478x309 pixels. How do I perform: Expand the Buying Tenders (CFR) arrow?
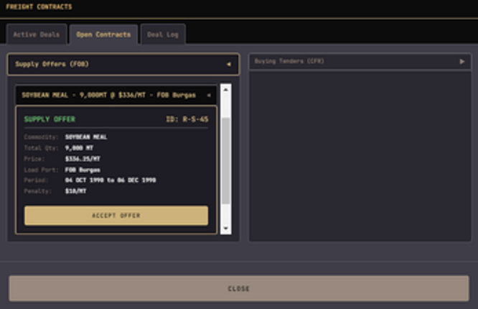(x=461, y=62)
